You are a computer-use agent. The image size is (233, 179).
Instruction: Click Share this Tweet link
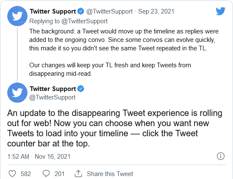[110, 174]
